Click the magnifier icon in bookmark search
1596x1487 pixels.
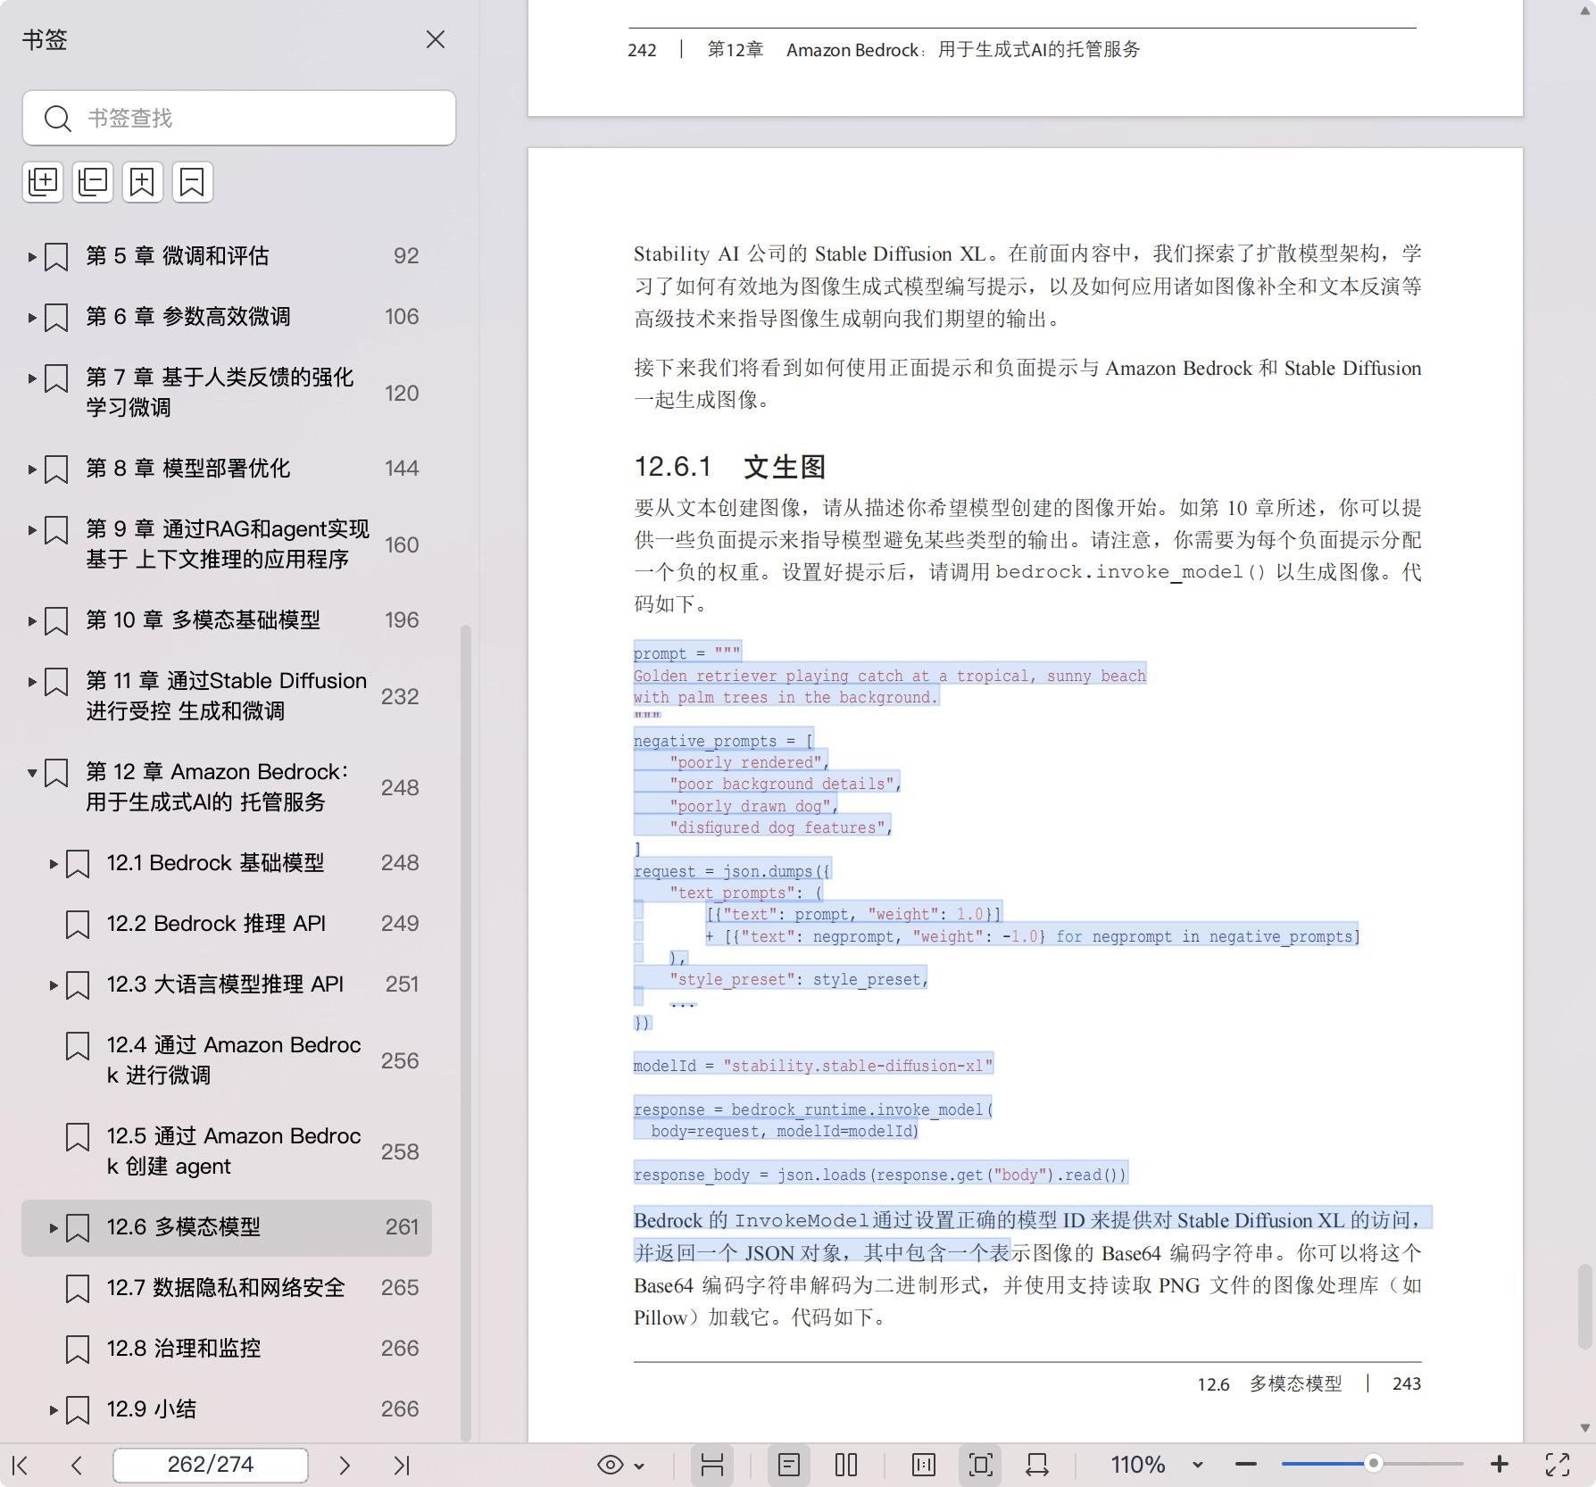58,118
